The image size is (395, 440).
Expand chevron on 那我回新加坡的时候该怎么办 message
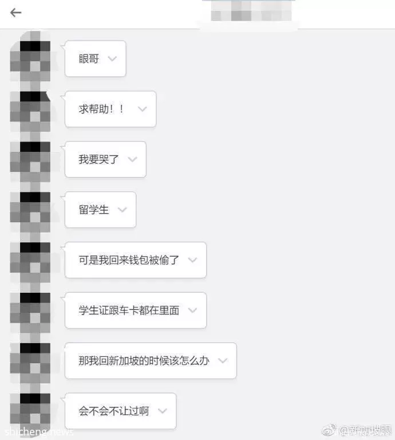coord(223,360)
